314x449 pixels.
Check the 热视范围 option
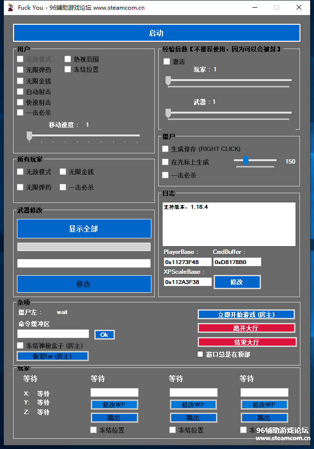68,59
